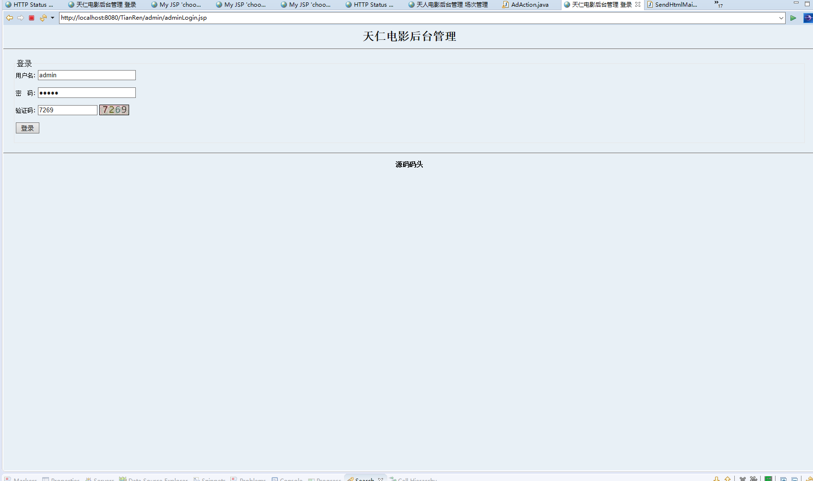Viewport: 813px width, 481px height.
Task: Open the previous search results dropdown
Action: [x=811, y=478]
